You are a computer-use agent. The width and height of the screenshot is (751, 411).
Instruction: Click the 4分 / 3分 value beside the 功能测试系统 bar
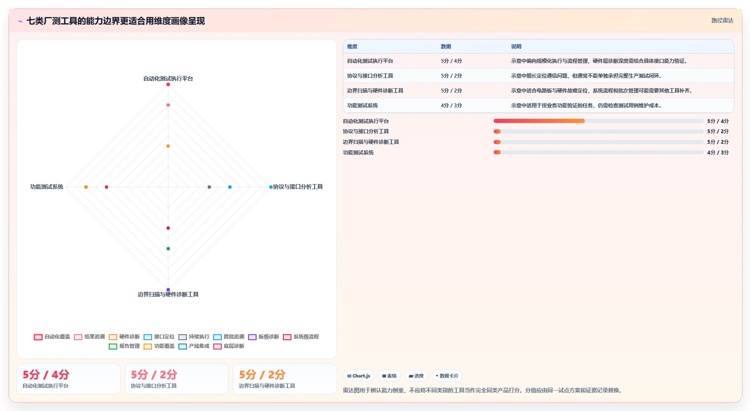[718, 153]
